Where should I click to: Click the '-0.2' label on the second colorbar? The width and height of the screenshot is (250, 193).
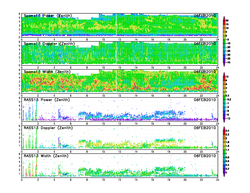(x=228, y=99)
